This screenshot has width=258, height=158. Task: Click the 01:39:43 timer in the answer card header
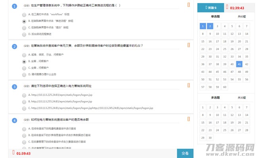pos(237,8)
